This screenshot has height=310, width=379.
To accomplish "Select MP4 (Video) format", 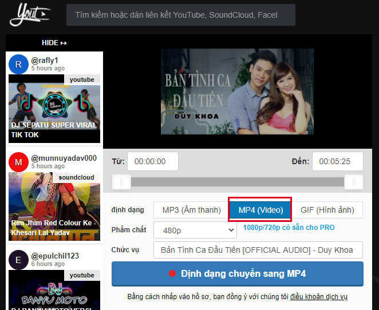I will [260, 210].
